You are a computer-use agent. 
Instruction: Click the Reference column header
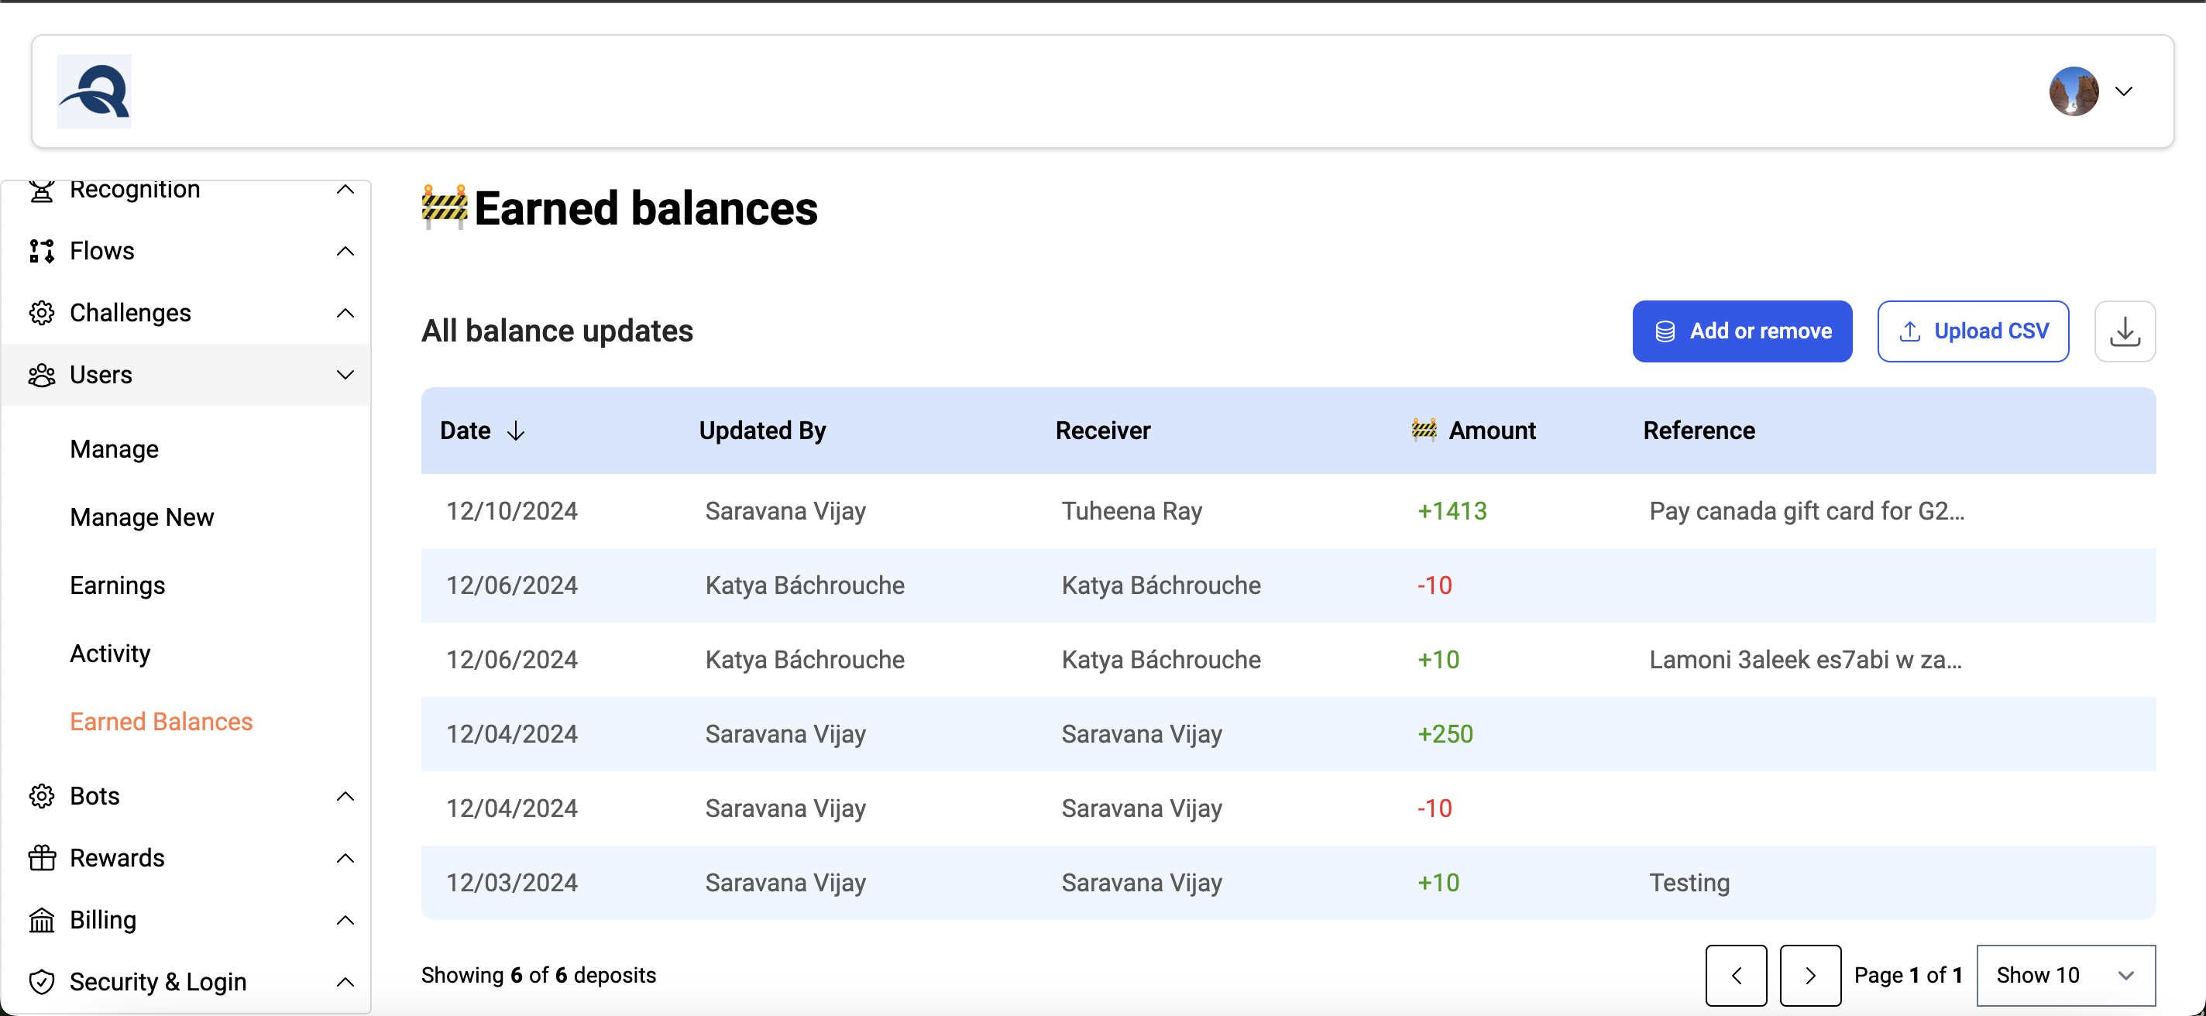click(1699, 431)
